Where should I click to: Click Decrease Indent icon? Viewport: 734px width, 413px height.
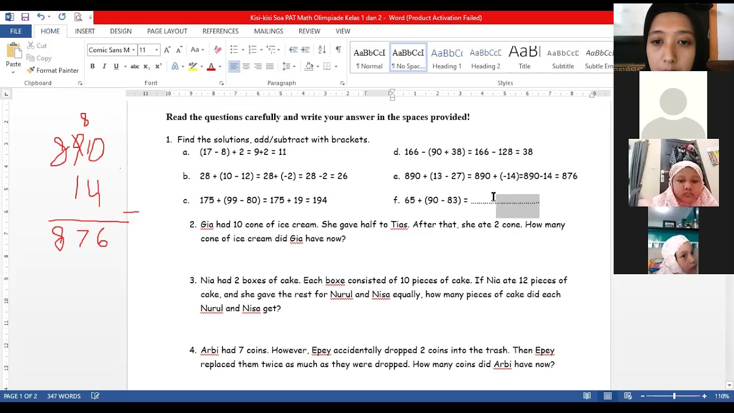pyautogui.click(x=293, y=50)
